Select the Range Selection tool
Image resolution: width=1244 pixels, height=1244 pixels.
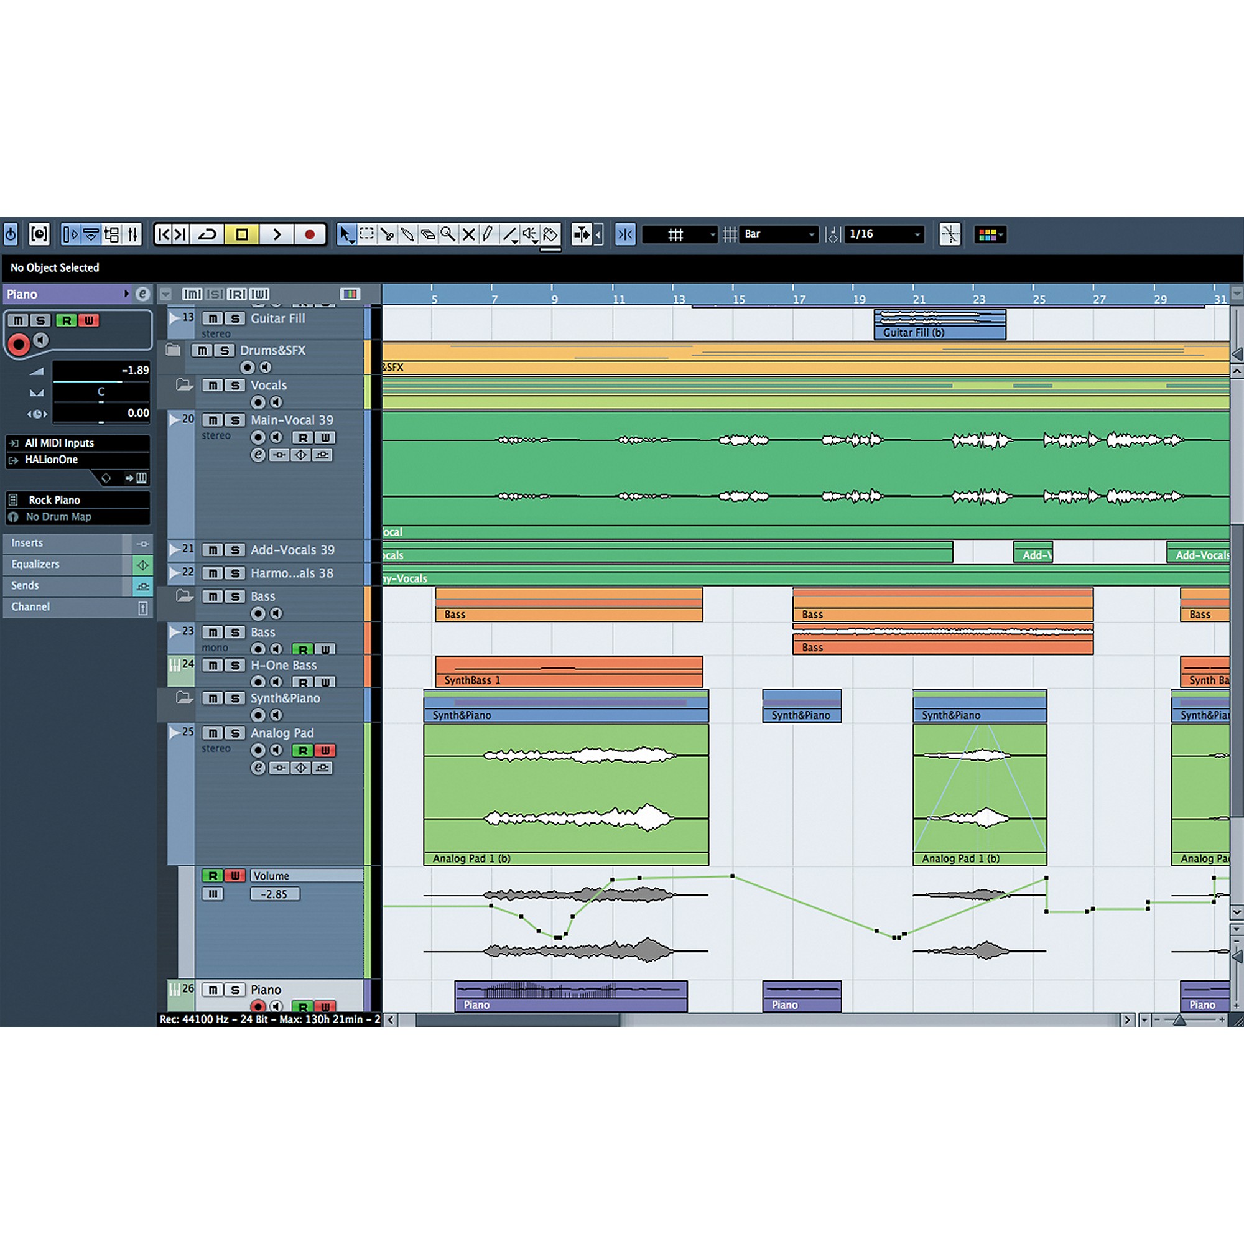click(x=367, y=234)
